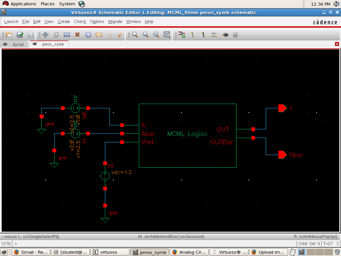
Task: Click the Delete (red X) icon
Action: tap(78, 35)
